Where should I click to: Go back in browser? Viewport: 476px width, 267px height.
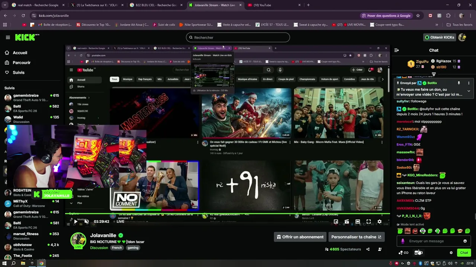[5, 16]
